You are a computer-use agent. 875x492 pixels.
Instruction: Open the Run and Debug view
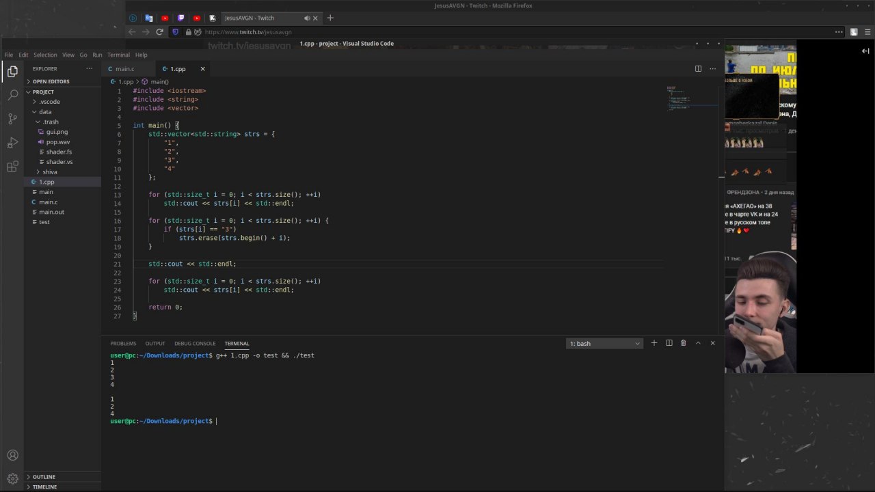point(12,143)
